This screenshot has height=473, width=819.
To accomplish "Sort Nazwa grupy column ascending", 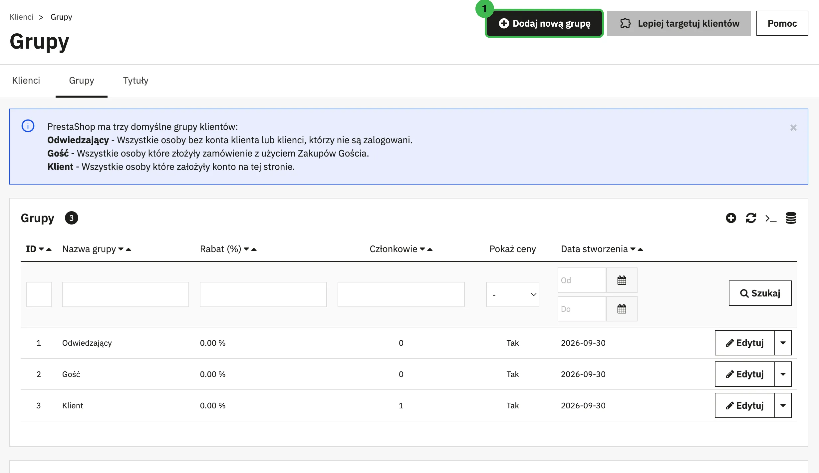I will click(x=129, y=249).
